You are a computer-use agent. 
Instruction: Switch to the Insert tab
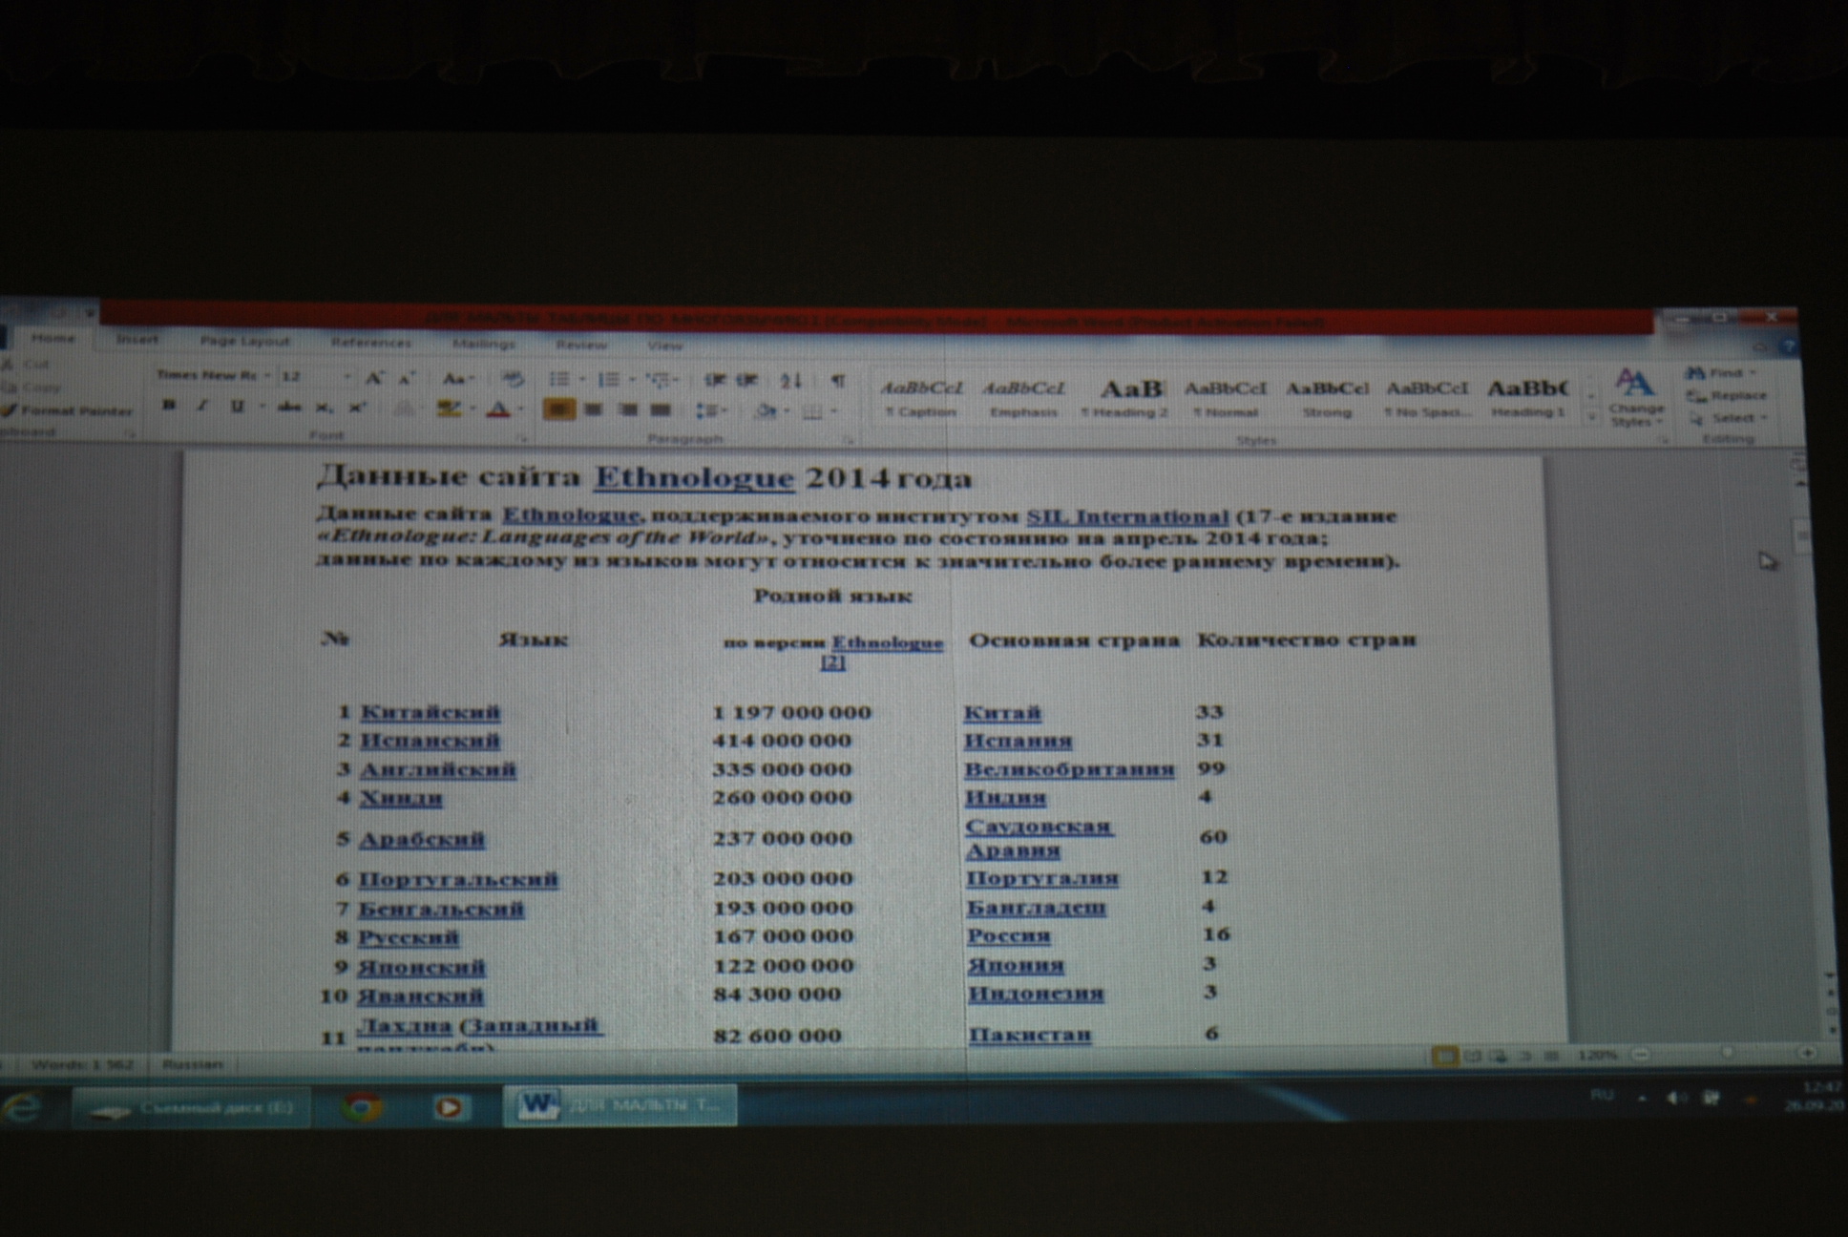tap(136, 339)
